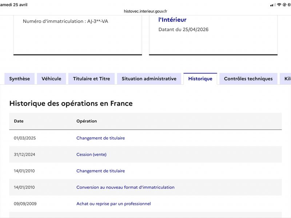Viewport: 291px width, 218px height.
Task: Open the Contrôles techniques tab
Action: pos(248,79)
